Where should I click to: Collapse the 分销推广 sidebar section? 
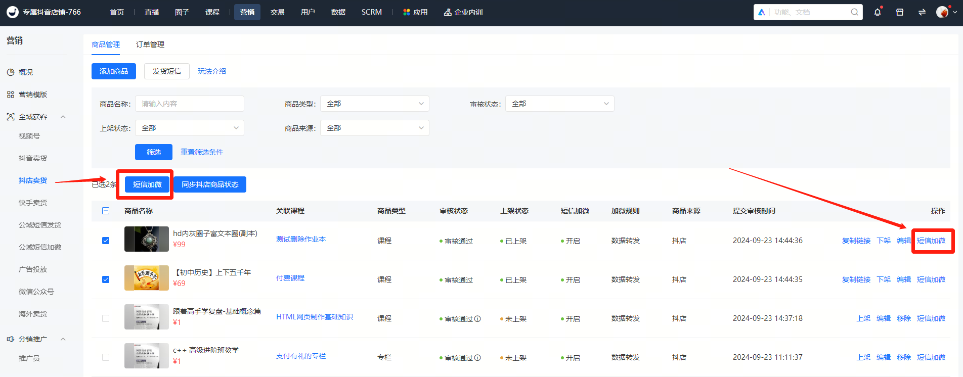pyautogui.click(x=63, y=339)
